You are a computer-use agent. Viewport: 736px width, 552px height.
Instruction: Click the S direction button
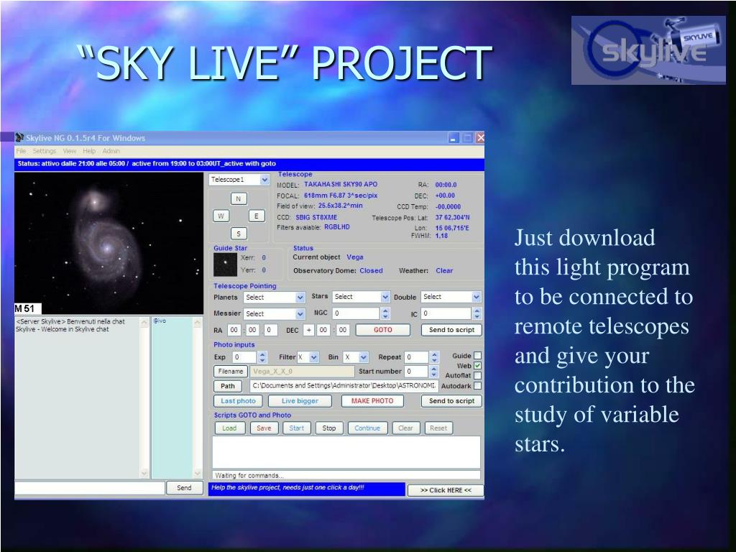click(x=239, y=234)
